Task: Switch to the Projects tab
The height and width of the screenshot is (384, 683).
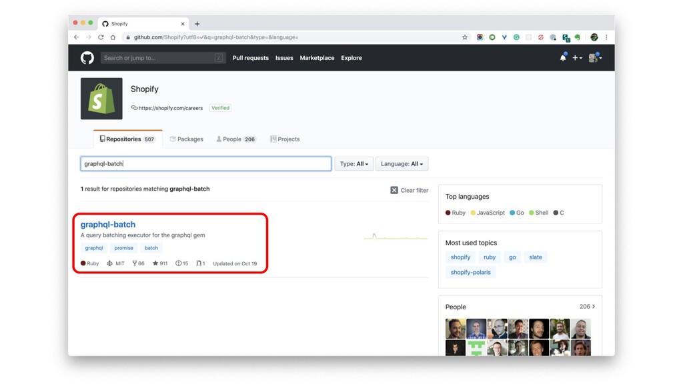Action: 285,139
